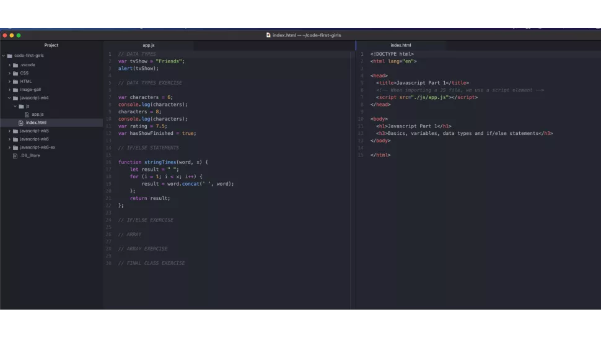This screenshot has width=601, height=338.
Task: Click the code-first-girls root folder icon
Action: click(x=9, y=56)
